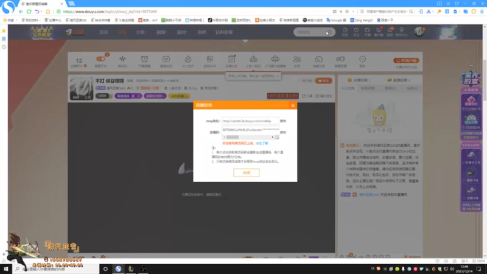Open the orange Live tab in navigation

pyautogui.click(x=122, y=32)
